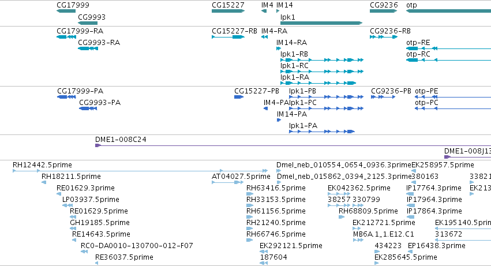Select the IM14-PA protein feature
Screen dimensions: 491x266
(x=279, y=120)
